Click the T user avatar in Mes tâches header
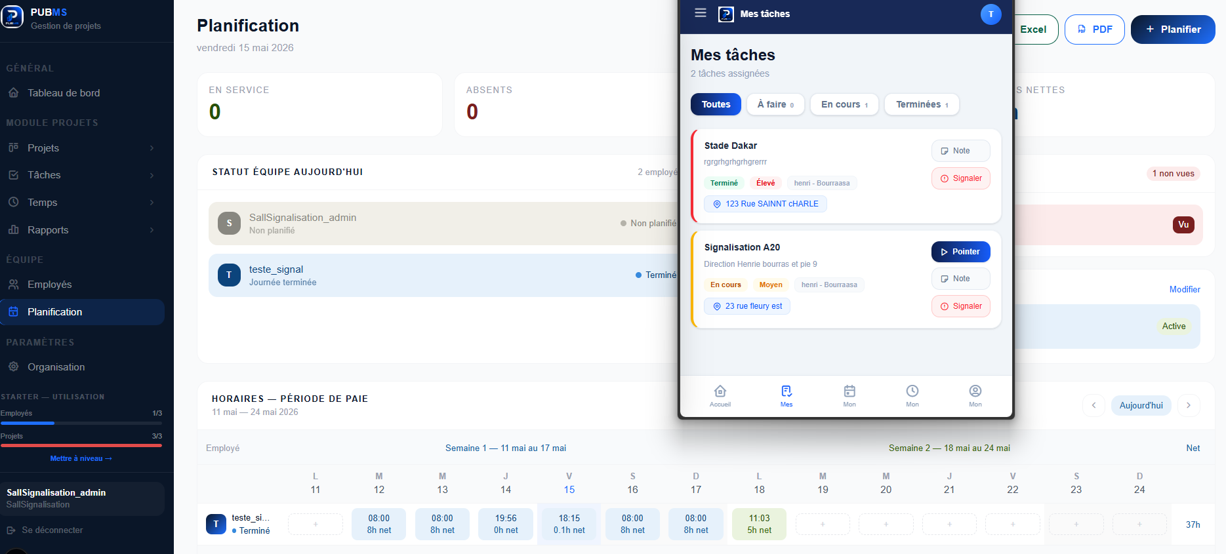The width and height of the screenshot is (1226, 554). pos(991,14)
